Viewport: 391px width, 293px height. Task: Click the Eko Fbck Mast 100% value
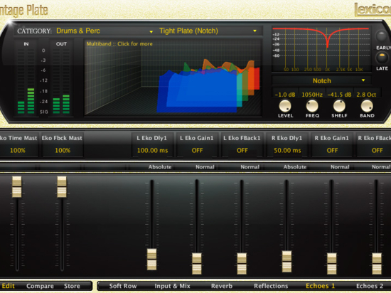tap(63, 150)
